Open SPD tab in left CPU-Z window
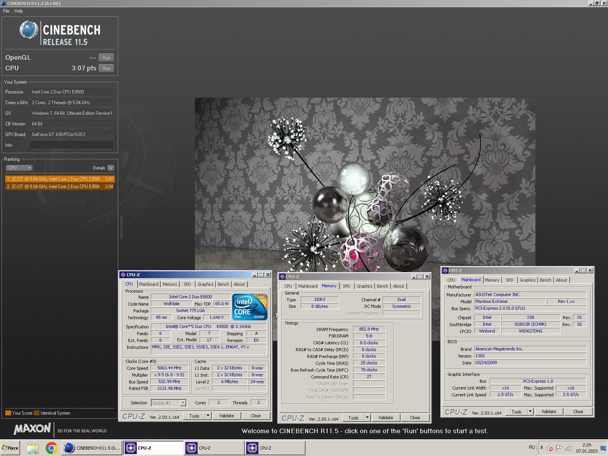 pyautogui.click(x=187, y=284)
